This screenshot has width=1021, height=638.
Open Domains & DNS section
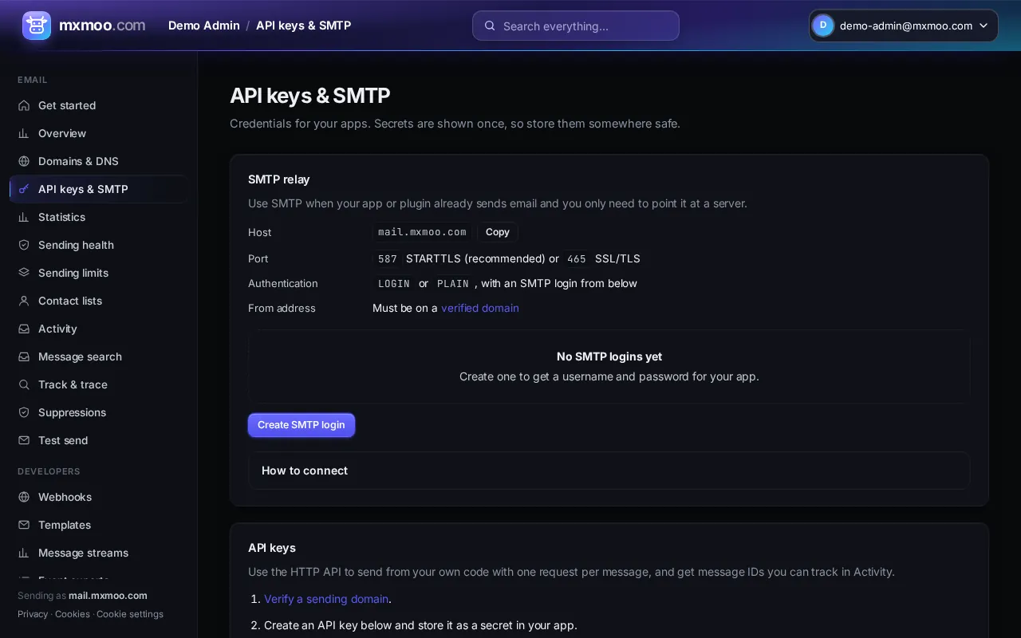tap(99, 161)
